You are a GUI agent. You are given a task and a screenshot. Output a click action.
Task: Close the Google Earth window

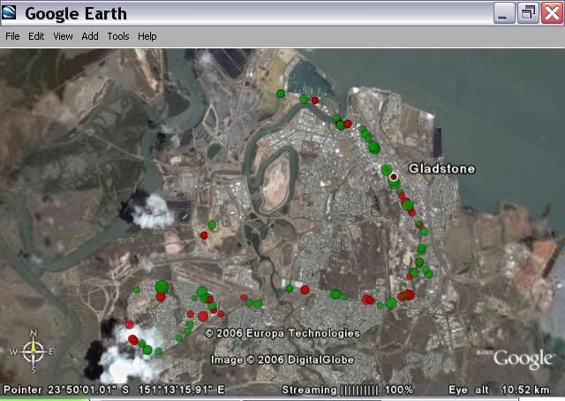click(x=552, y=12)
